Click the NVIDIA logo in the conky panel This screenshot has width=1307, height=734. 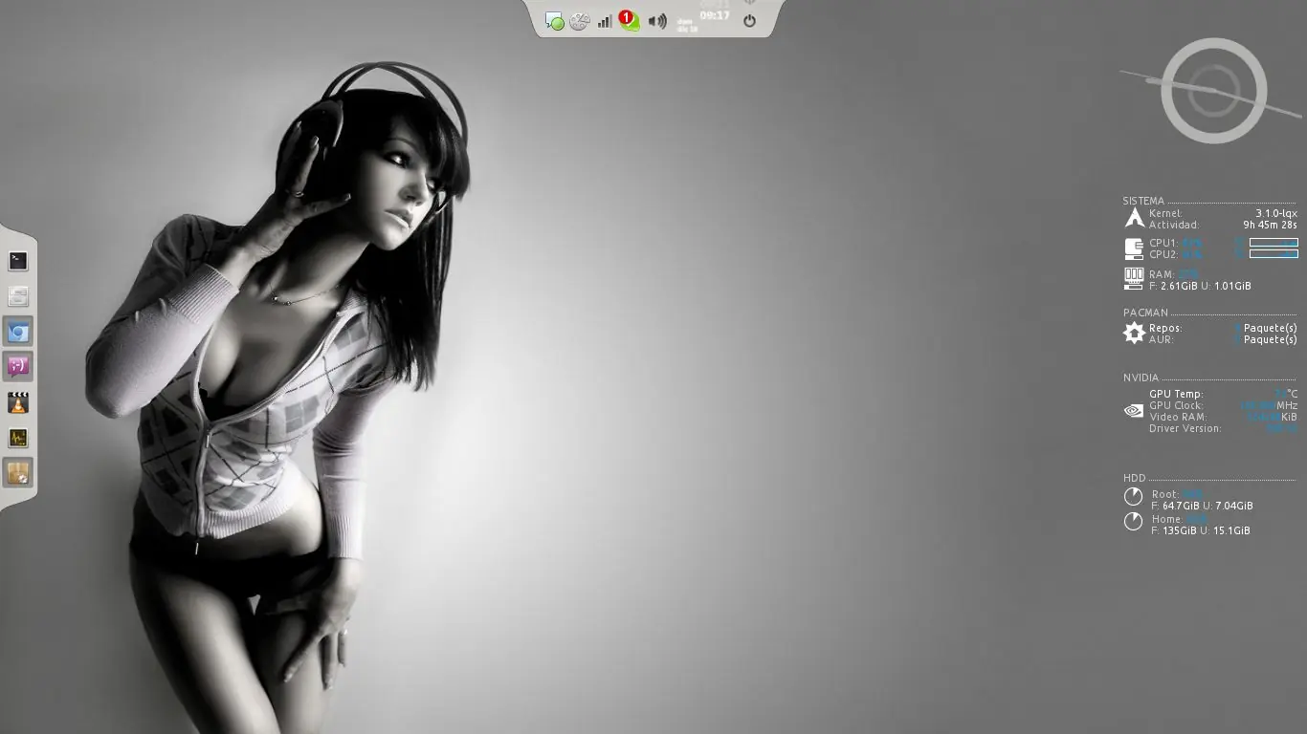(1133, 410)
